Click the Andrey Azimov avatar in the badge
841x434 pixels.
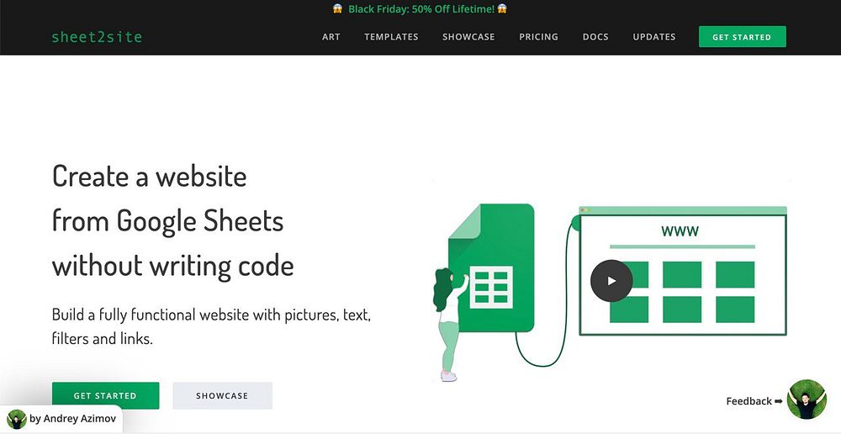17,419
